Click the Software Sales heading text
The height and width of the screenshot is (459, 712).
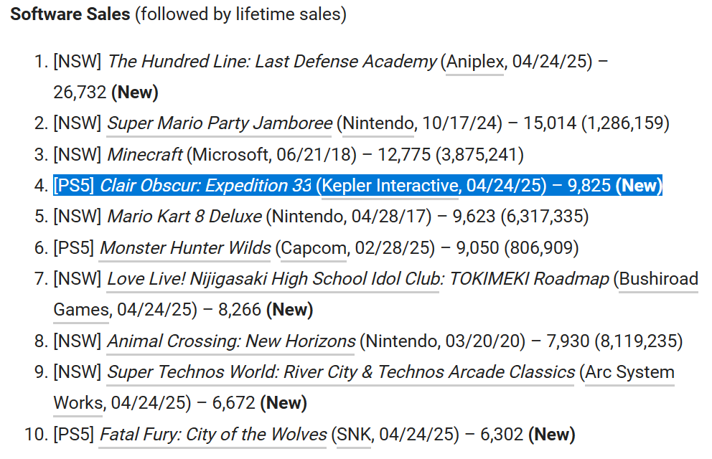point(70,15)
